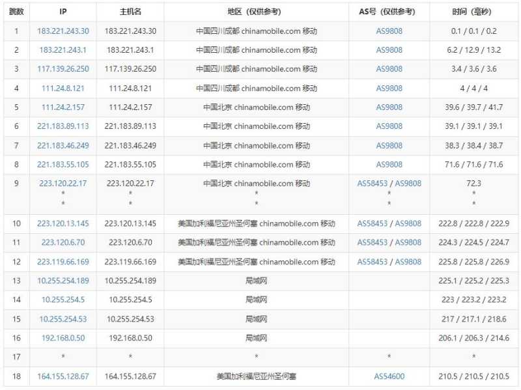521x390 pixels.
Task: Open AS9808 link in hop 9 row
Action: click(x=408, y=184)
